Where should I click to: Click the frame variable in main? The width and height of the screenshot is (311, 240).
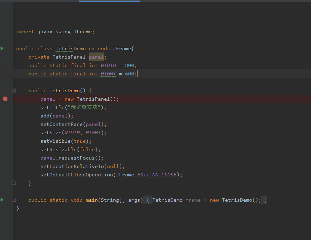[193, 200]
